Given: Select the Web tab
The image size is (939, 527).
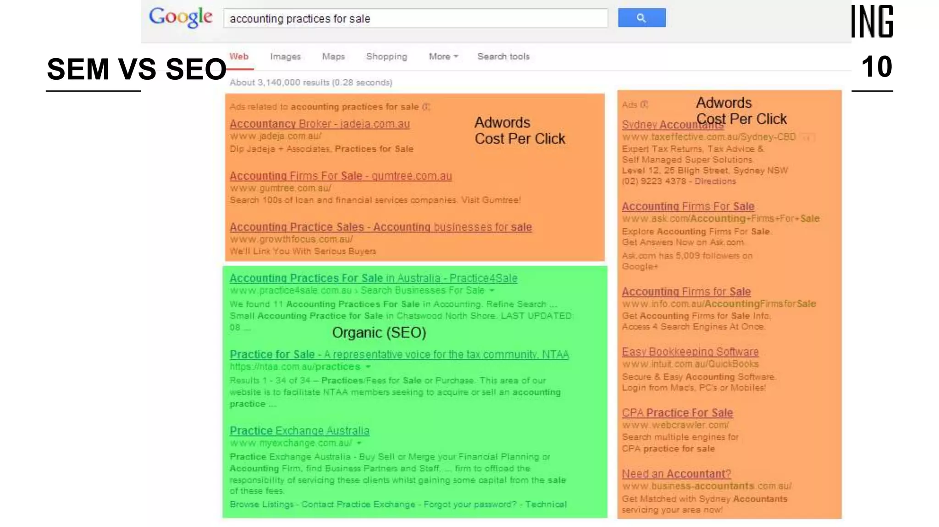Looking at the screenshot, I should [x=239, y=56].
